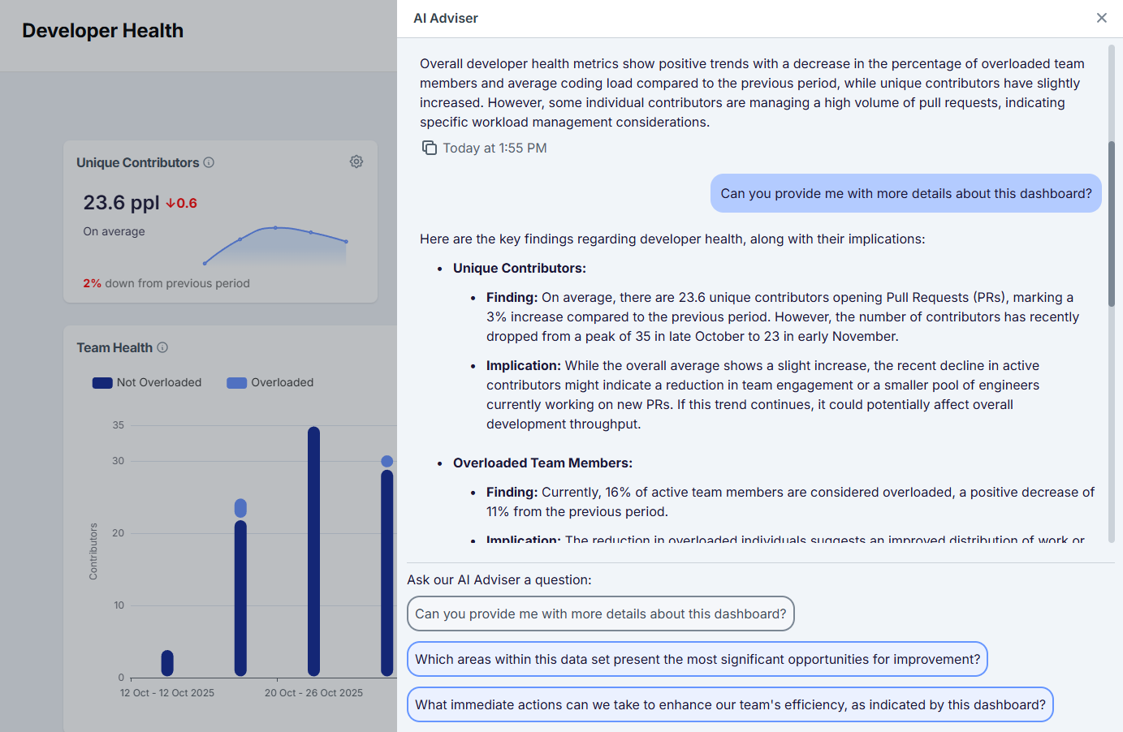
Task: Click the 12 Oct - 12 Oct 2025 axis label
Action: coord(167,692)
